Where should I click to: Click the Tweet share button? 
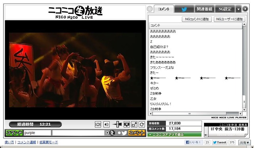tap(219, 142)
